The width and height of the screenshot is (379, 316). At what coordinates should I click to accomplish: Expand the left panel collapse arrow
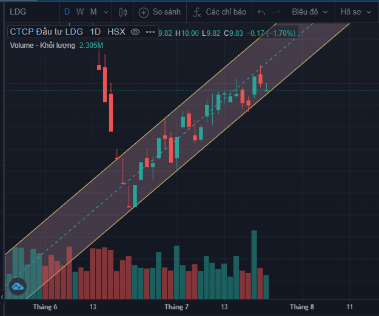(x=2, y=297)
